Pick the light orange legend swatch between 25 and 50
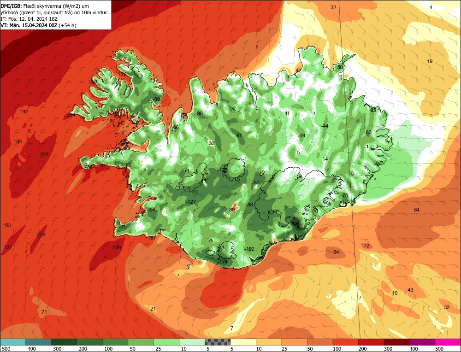The height and width of the screenshot is (352, 461). 294,342
